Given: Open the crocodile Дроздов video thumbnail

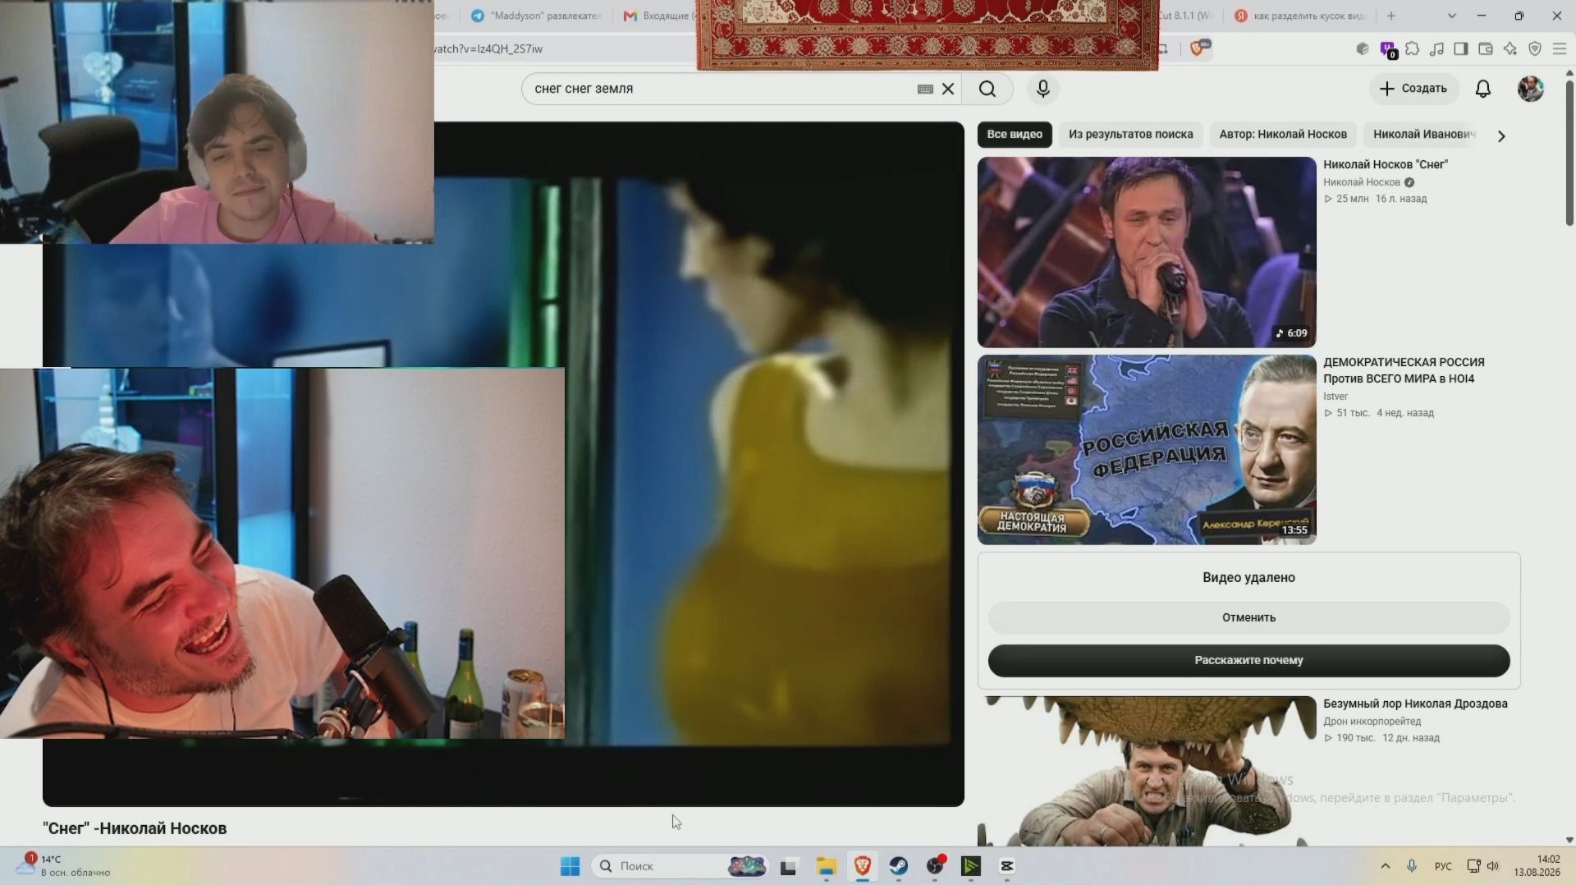Looking at the screenshot, I should point(1147,771).
